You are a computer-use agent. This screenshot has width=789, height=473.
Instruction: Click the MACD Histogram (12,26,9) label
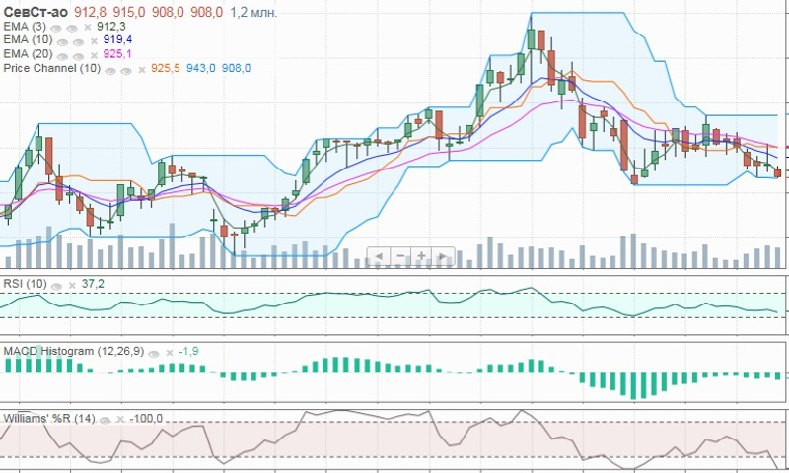click(74, 352)
